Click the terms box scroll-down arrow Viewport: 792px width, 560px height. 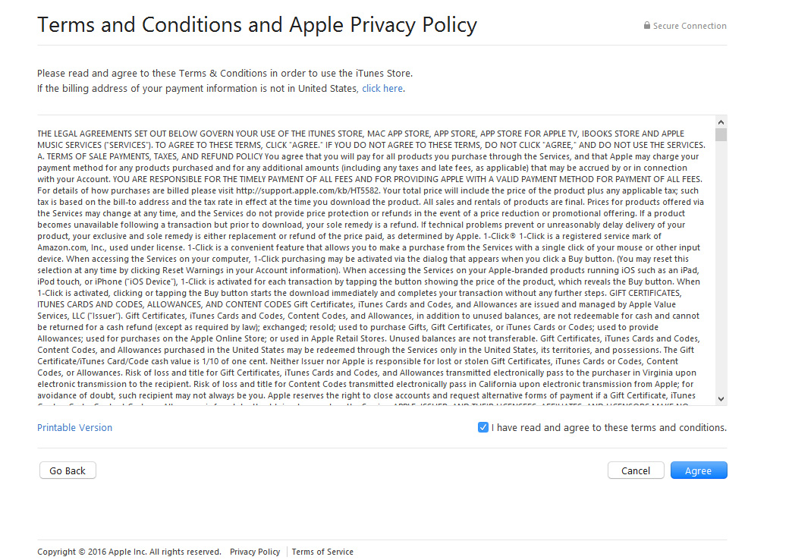(x=721, y=399)
